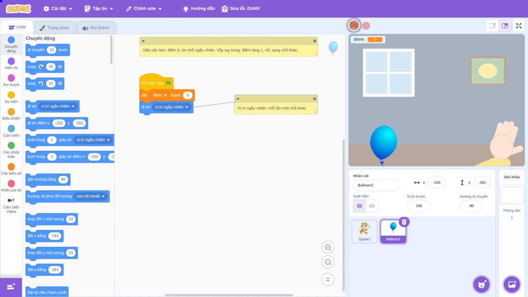528x297 pixels.
Task: Close the top task comment note
Action: tap(314, 41)
